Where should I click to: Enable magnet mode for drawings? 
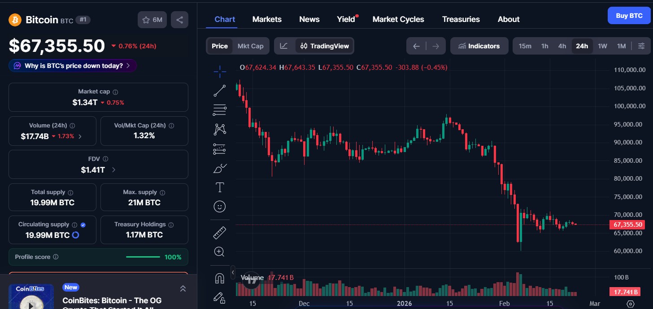pyautogui.click(x=219, y=278)
